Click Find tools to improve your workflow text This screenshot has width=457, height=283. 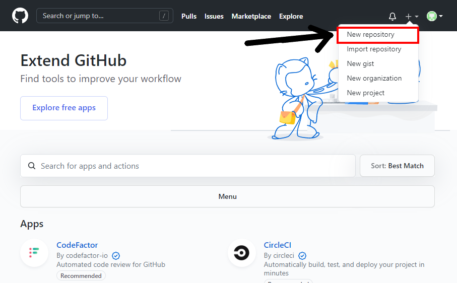click(101, 79)
